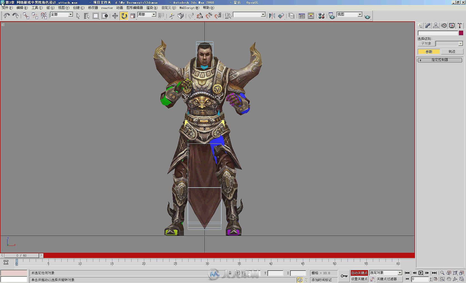Viewport: 466px width, 283px height.
Task: Toggle Percent Snap
Action: [209, 16]
